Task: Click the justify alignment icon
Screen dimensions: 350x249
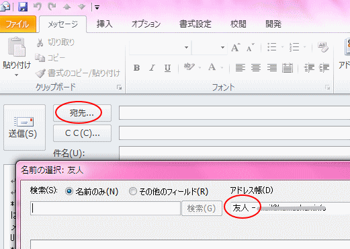Action: [288, 67]
